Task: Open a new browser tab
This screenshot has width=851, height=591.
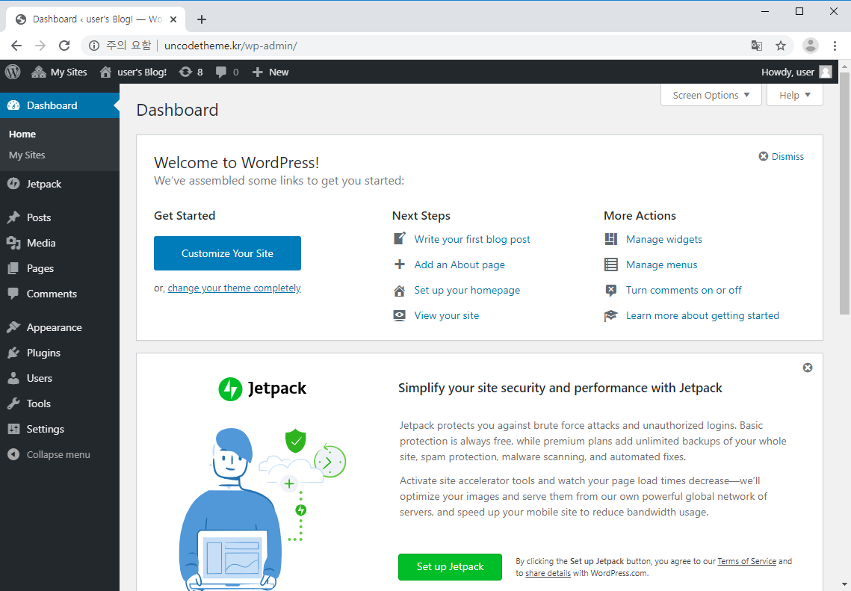Action: coord(201,19)
